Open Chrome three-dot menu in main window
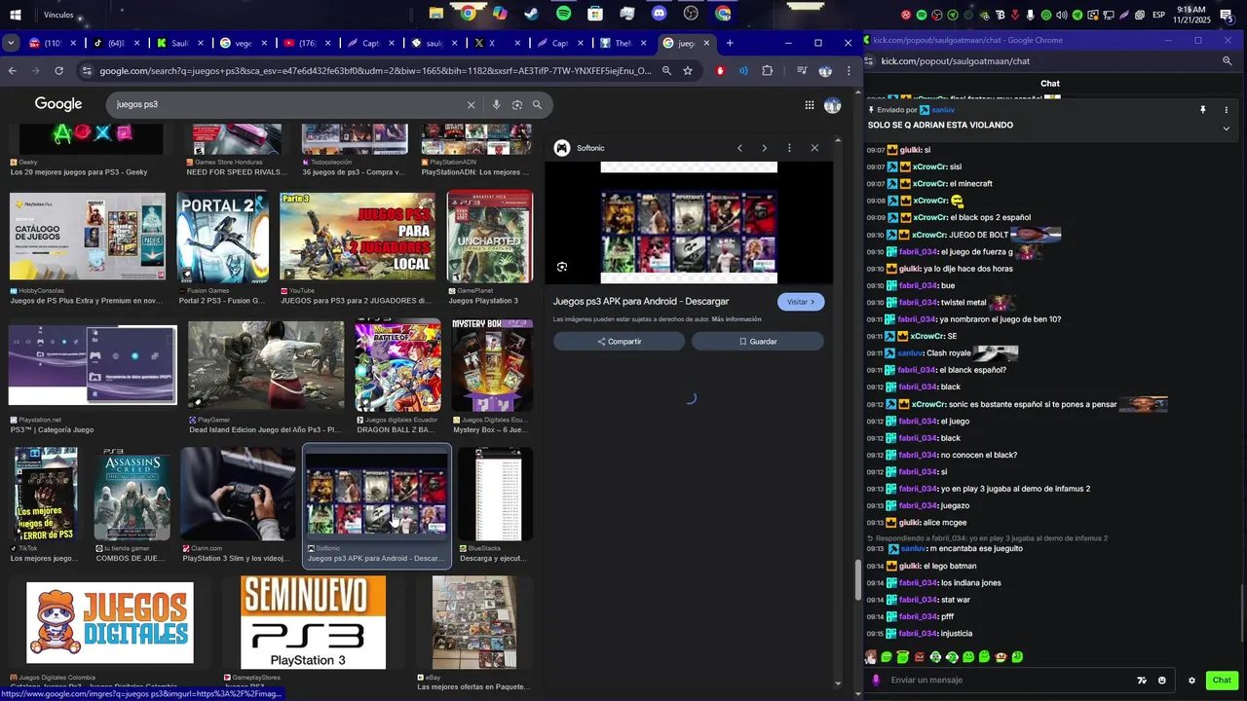This screenshot has width=1247, height=701. pyautogui.click(x=849, y=71)
